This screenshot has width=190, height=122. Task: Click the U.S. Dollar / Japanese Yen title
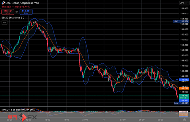click(22, 3)
